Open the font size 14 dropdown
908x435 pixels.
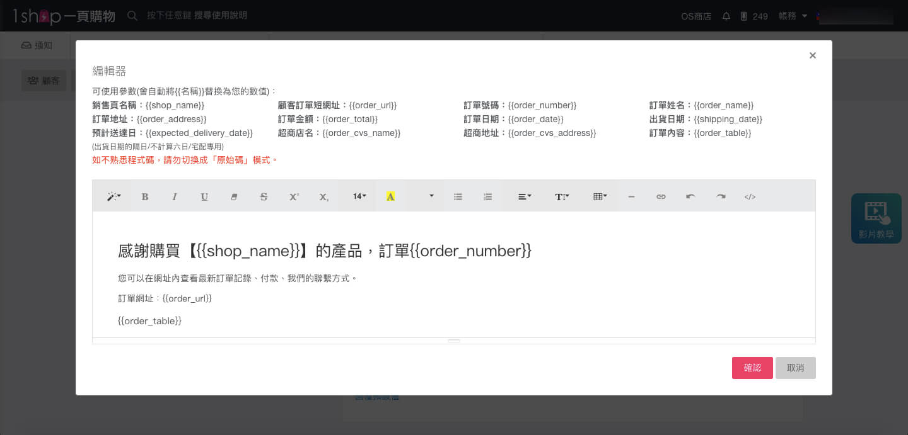pos(358,196)
